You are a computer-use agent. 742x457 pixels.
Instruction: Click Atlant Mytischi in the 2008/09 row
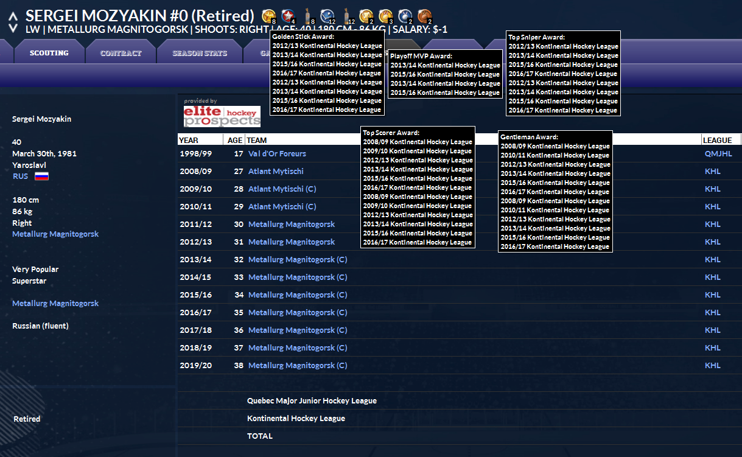[276, 172]
